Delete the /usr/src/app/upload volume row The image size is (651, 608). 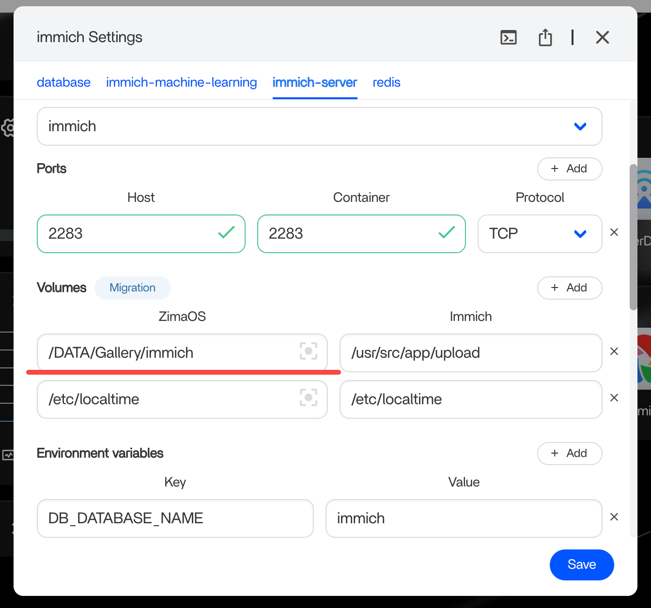614,351
